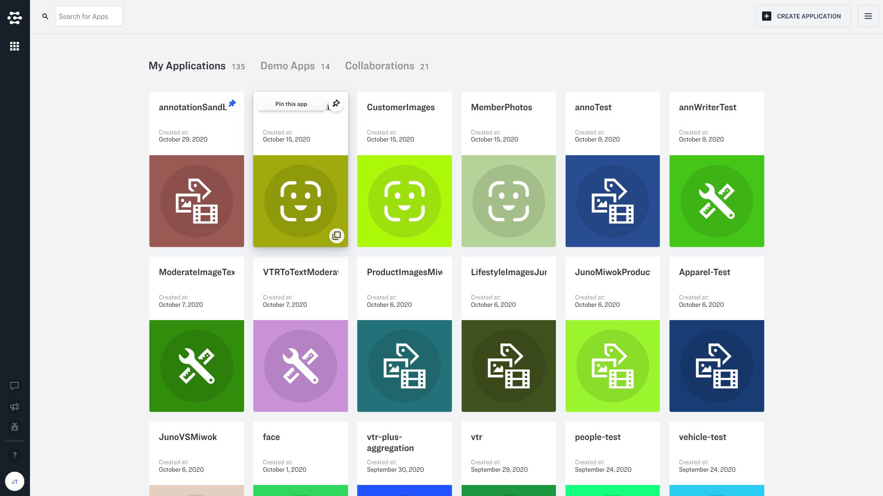Pin the hovered October 15 app
The height and width of the screenshot is (496, 883).
[336, 103]
